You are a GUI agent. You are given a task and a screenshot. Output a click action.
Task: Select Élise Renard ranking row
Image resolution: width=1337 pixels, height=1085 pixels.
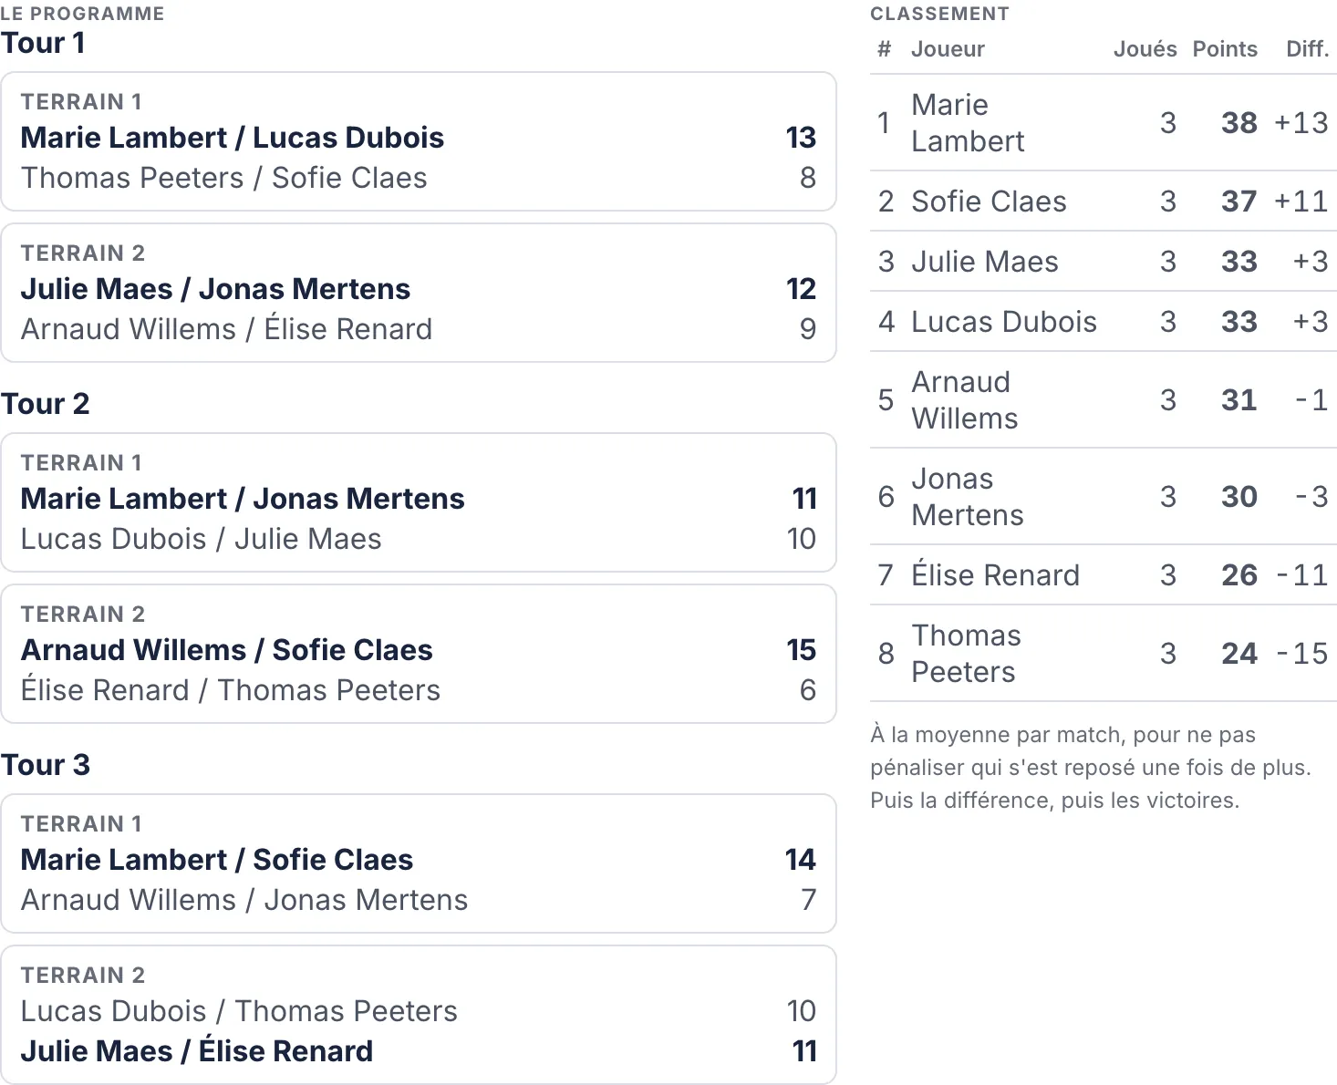pos(1104,575)
